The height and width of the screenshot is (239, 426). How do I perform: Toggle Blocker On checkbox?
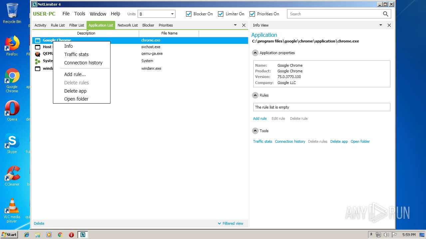click(189, 14)
